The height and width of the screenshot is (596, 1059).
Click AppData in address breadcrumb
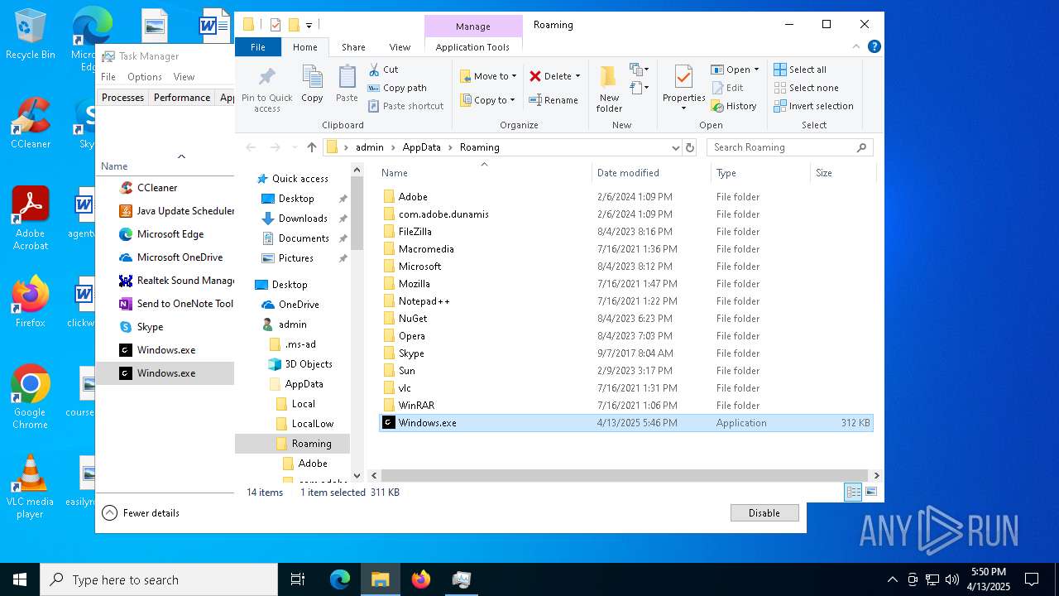(421, 147)
